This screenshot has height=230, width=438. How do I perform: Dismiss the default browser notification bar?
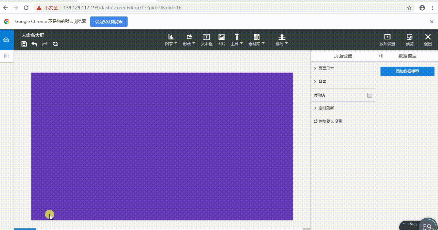pyautogui.click(x=432, y=22)
